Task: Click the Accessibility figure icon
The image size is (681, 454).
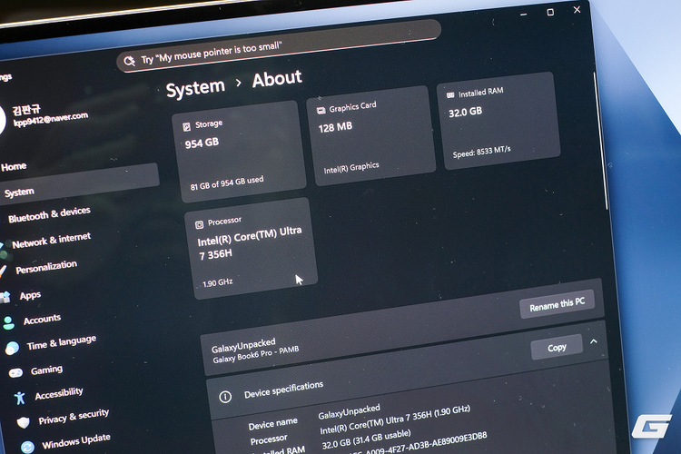Action: pos(20,398)
